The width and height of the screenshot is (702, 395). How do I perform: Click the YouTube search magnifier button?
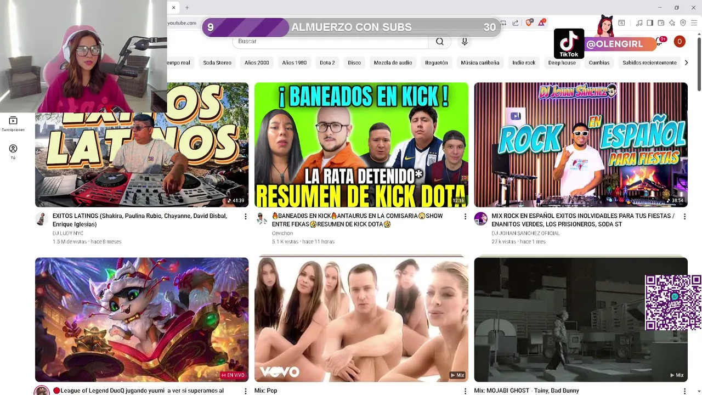point(440,41)
